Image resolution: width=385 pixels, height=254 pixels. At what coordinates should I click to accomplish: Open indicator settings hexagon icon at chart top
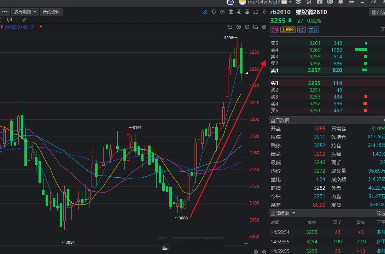click(264, 27)
